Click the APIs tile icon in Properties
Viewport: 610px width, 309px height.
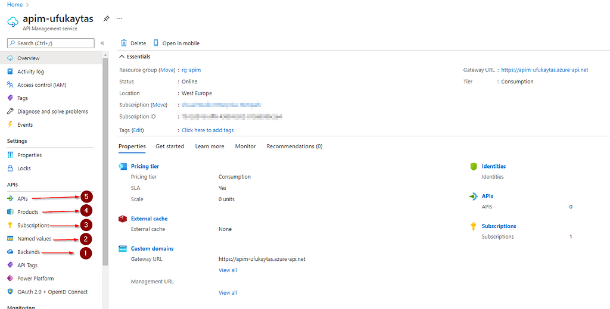[474, 196]
